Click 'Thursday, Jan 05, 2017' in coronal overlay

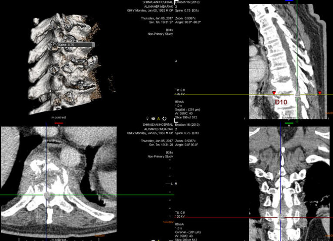click(157, 141)
